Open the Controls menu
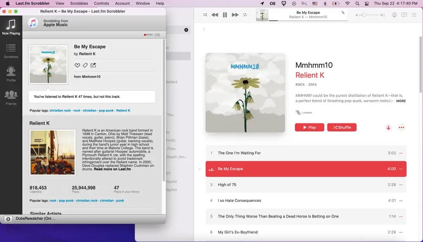This screenshot has height=242, width=423. point(102,3)
